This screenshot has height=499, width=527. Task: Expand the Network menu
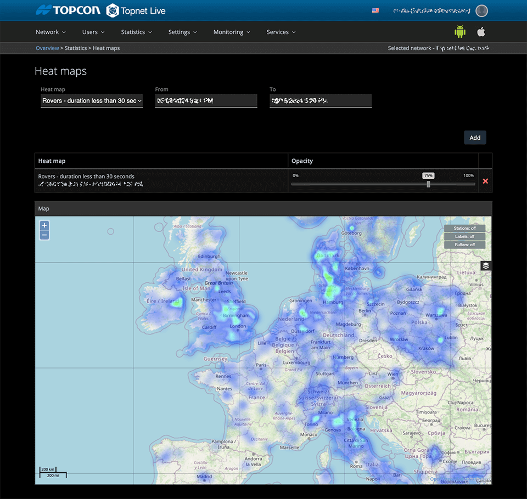click(x=51, y=32)
